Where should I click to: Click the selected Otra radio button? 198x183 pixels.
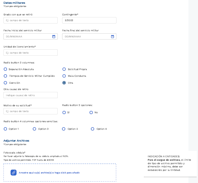point(64,83)
